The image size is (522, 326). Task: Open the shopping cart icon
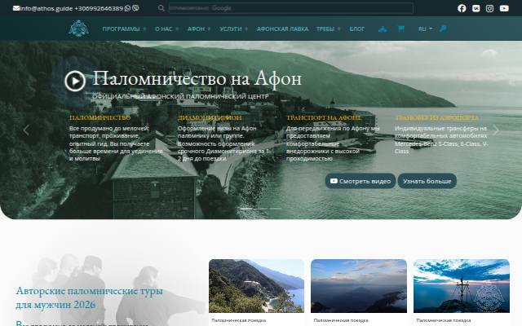(401, 29)
